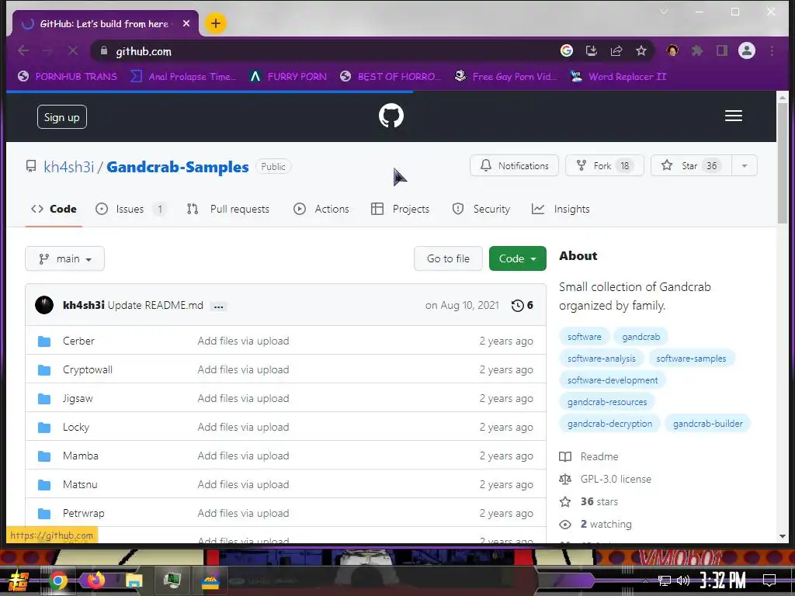Open the 36 stars link

[588, 502]
